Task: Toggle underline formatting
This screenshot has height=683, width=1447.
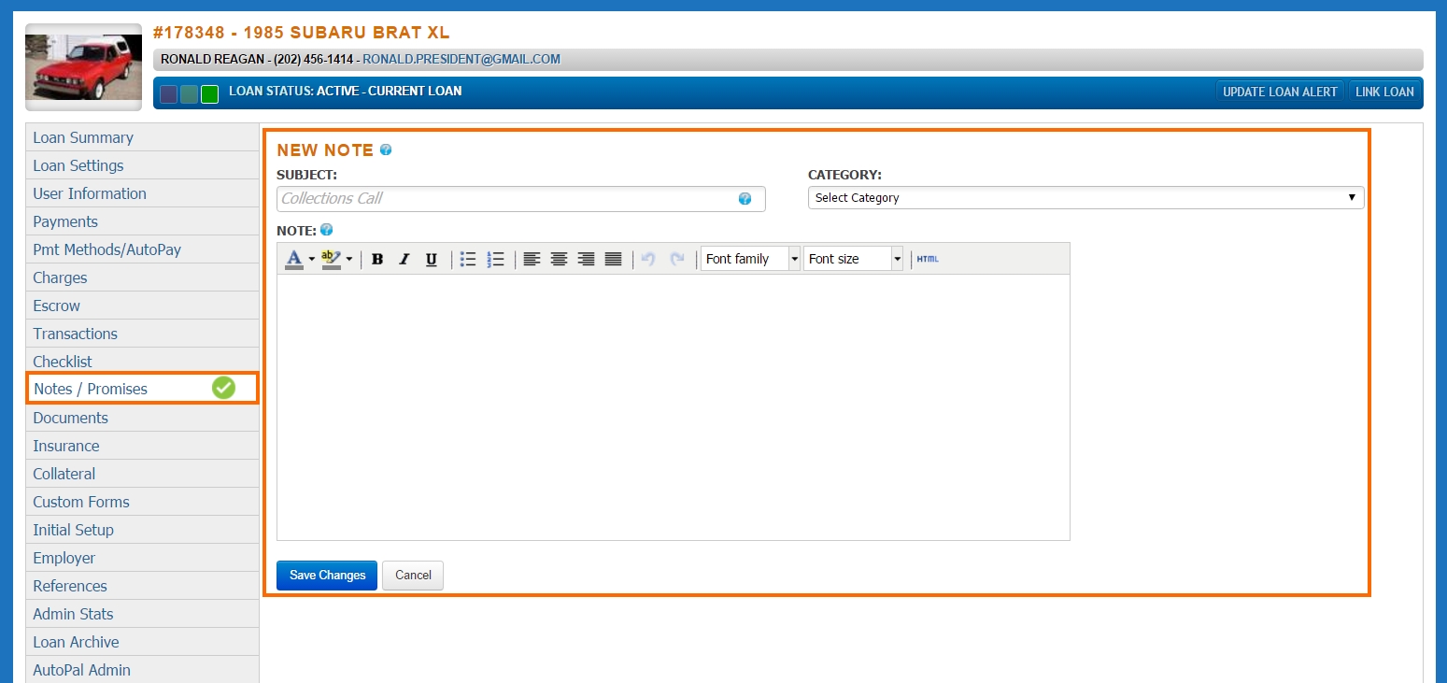Action: (x=432, y=259)
